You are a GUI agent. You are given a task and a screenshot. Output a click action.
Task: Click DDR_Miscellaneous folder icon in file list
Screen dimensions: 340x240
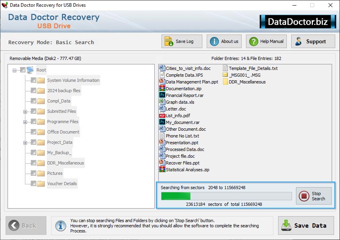point(225,82)
